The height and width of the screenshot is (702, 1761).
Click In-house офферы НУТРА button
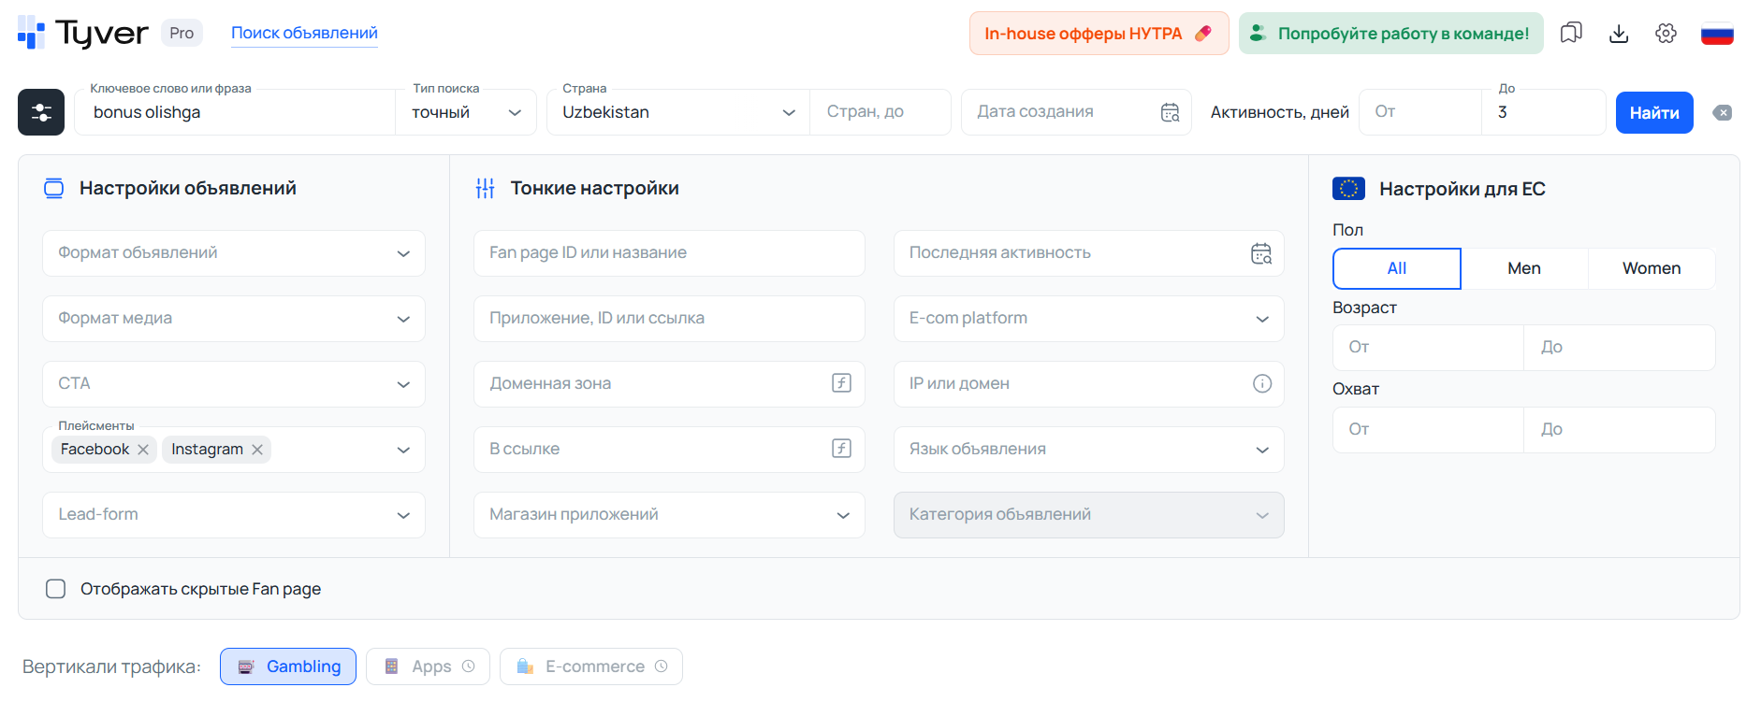tap(1099, 34)
